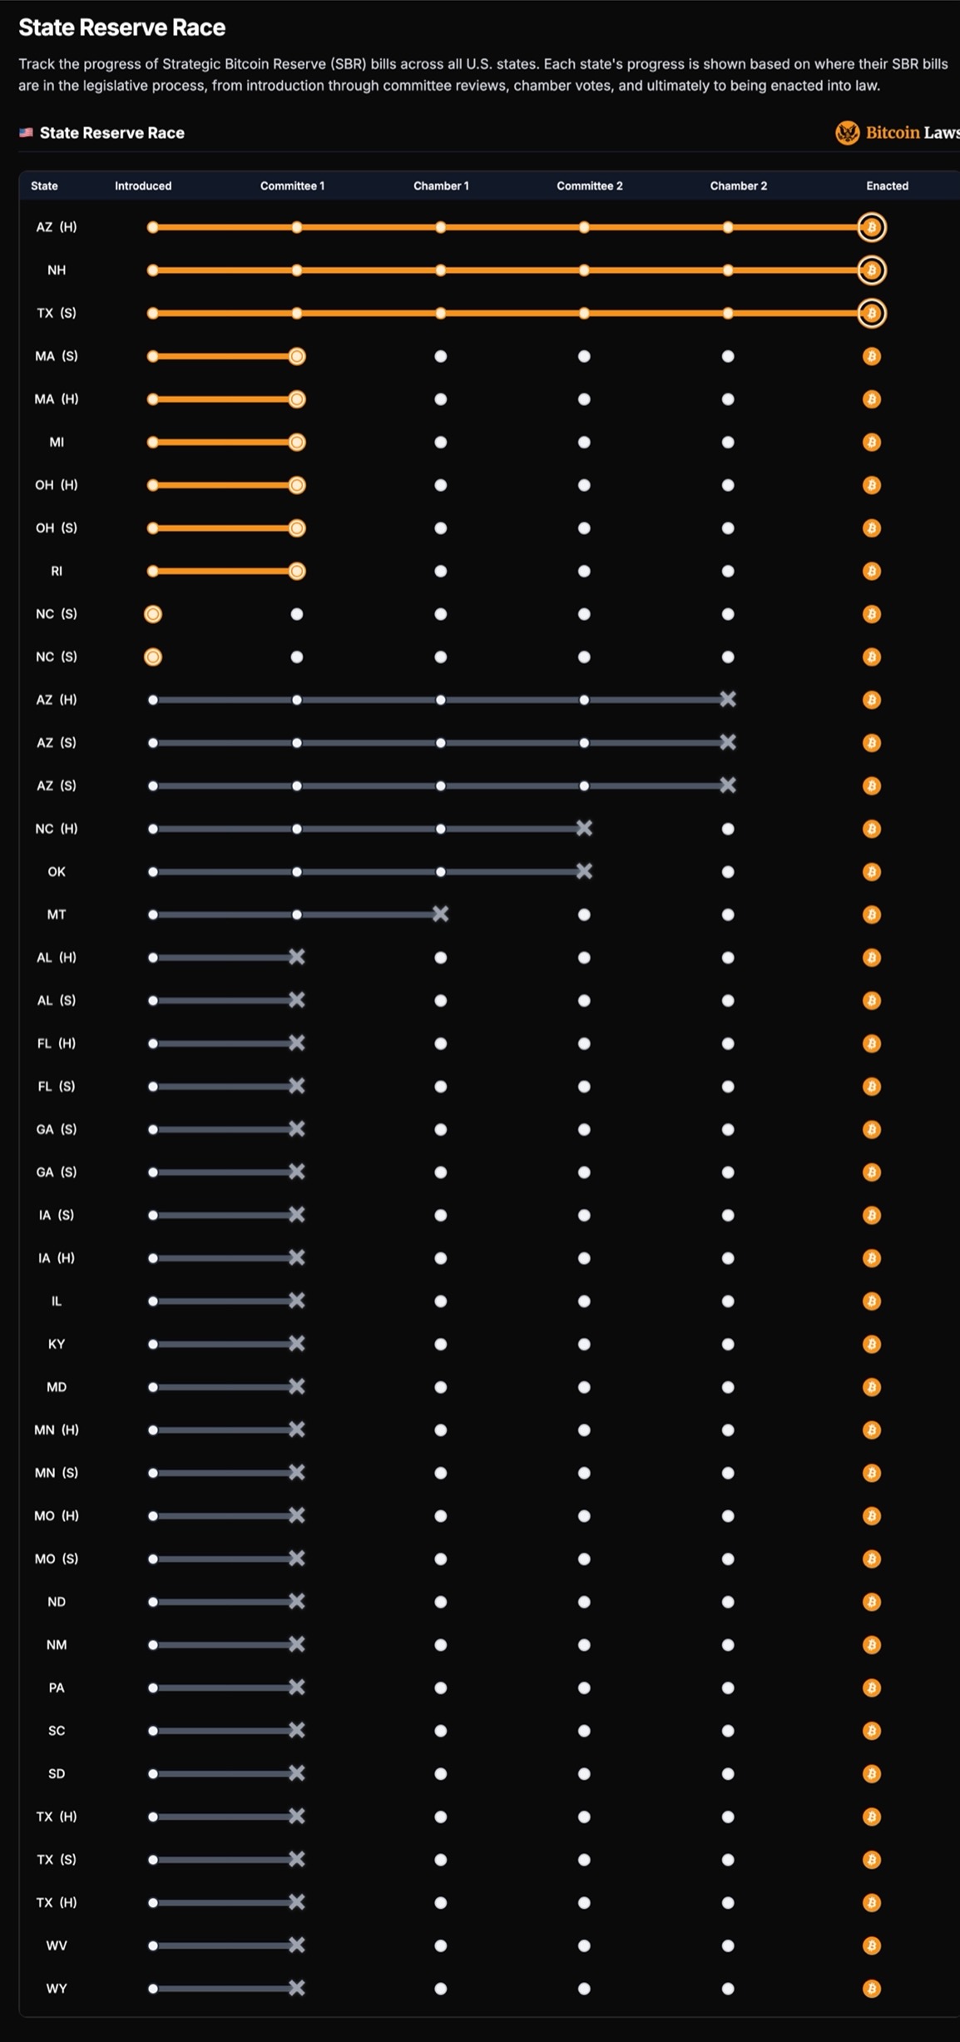The image size is (960, 2042).
Task: Click the Bitcoin icon in the RI row
Action: click(x=871, y=571)
